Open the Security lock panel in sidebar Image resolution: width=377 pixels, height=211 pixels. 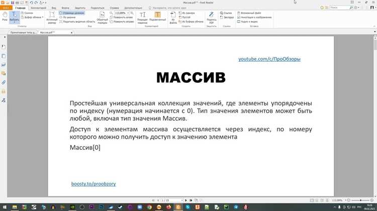coord(4,91)
